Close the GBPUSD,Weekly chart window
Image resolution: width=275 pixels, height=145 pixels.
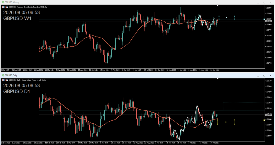[270, 2]
